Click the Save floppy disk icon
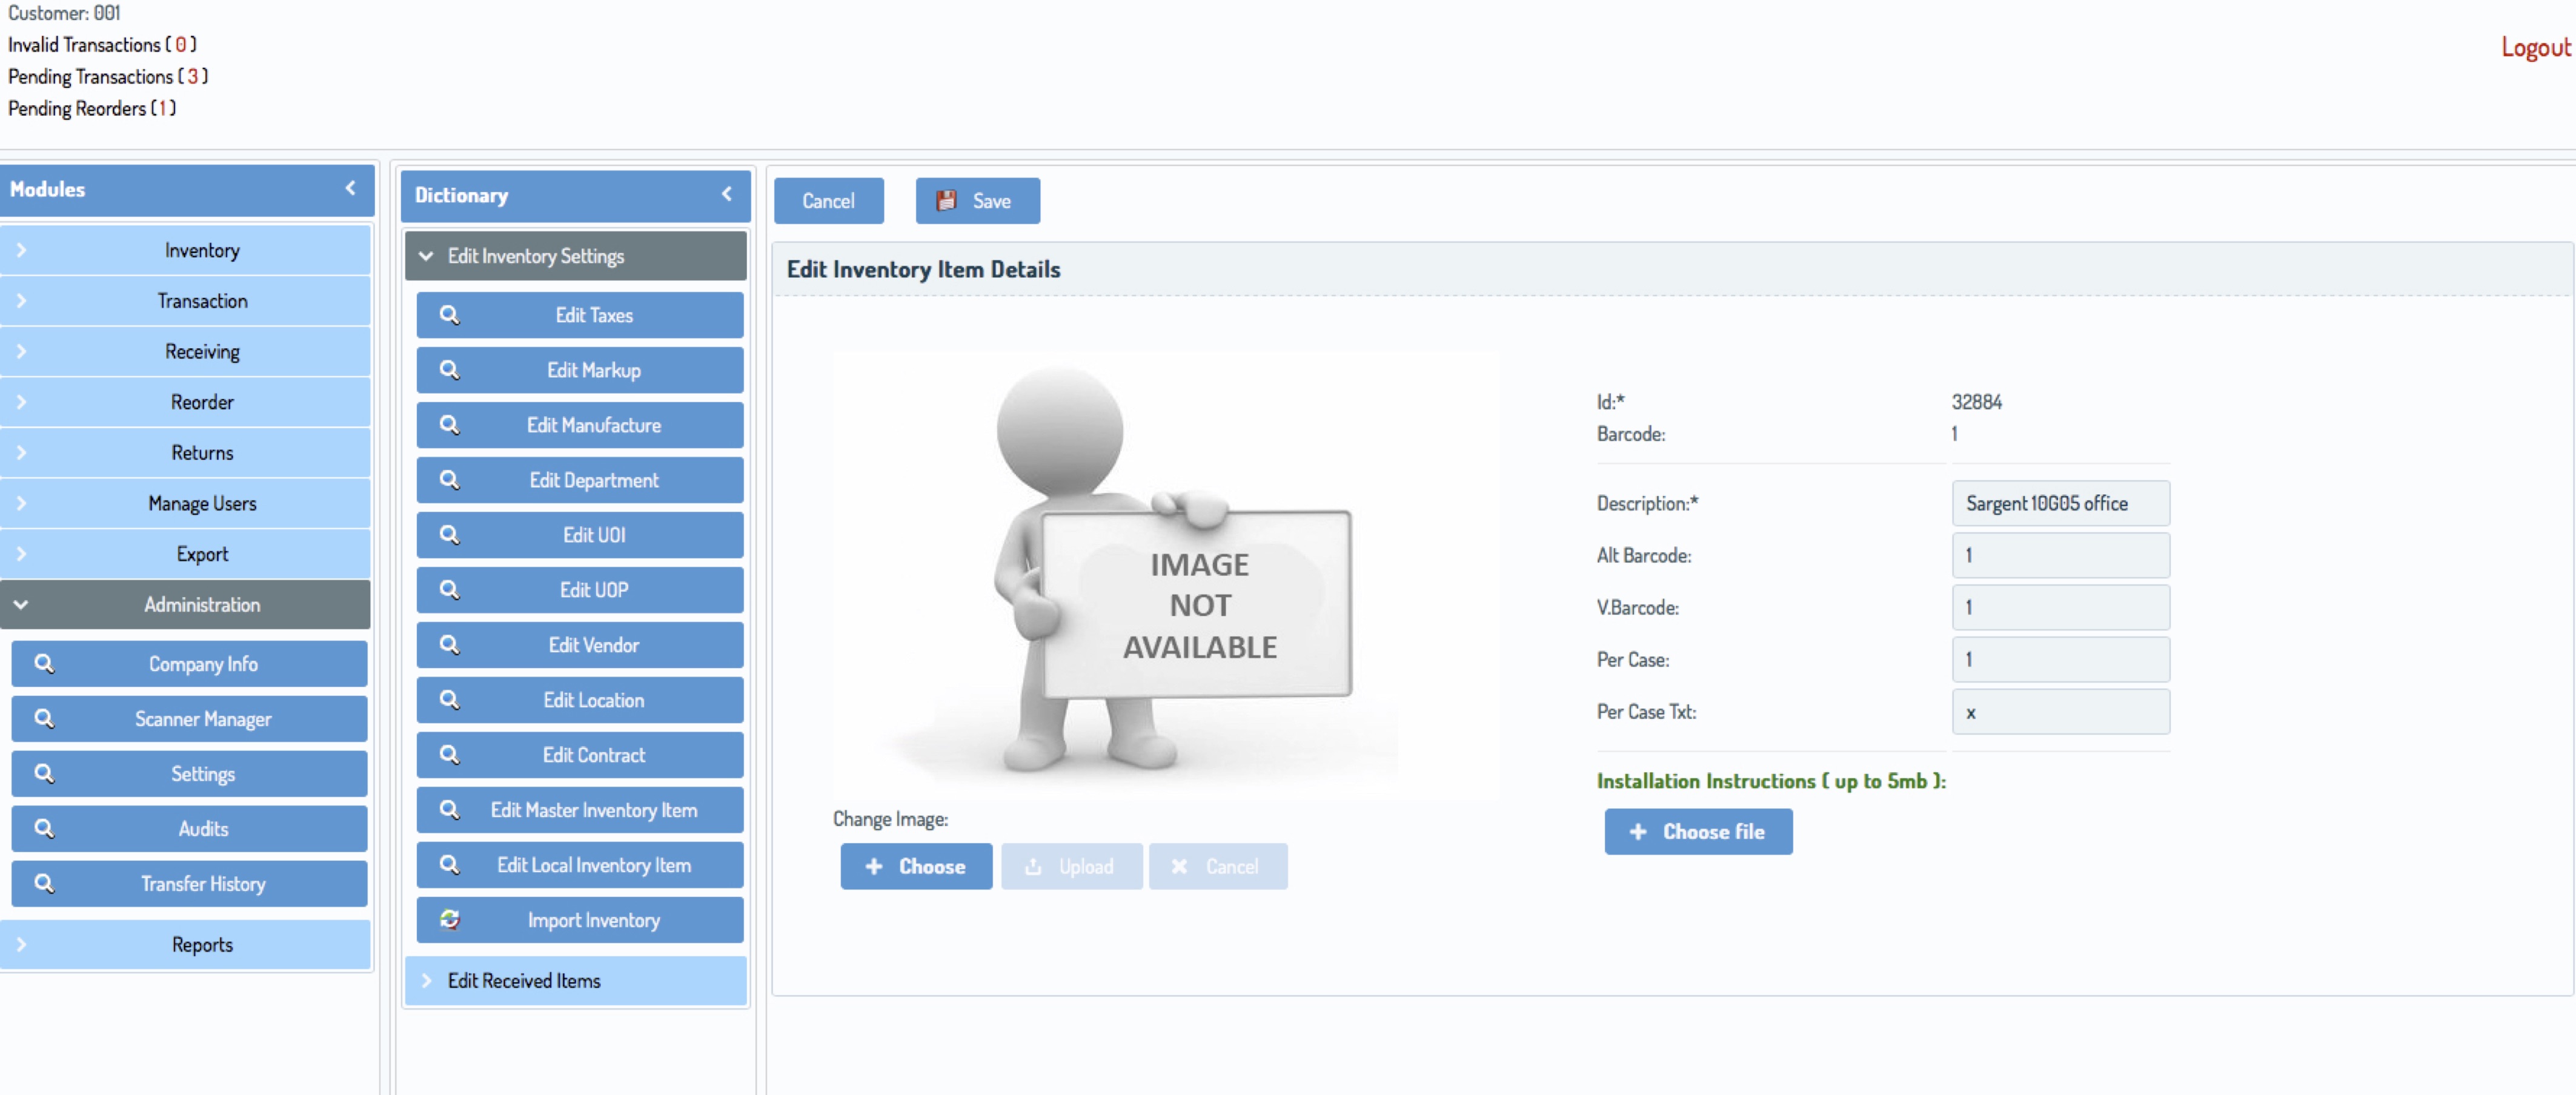 [945, 201]
